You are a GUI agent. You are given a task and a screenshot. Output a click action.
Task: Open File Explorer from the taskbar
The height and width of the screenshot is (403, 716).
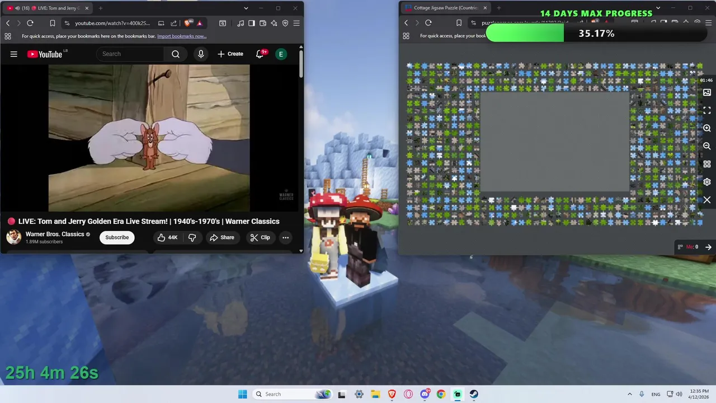click(x=375, y=394)
